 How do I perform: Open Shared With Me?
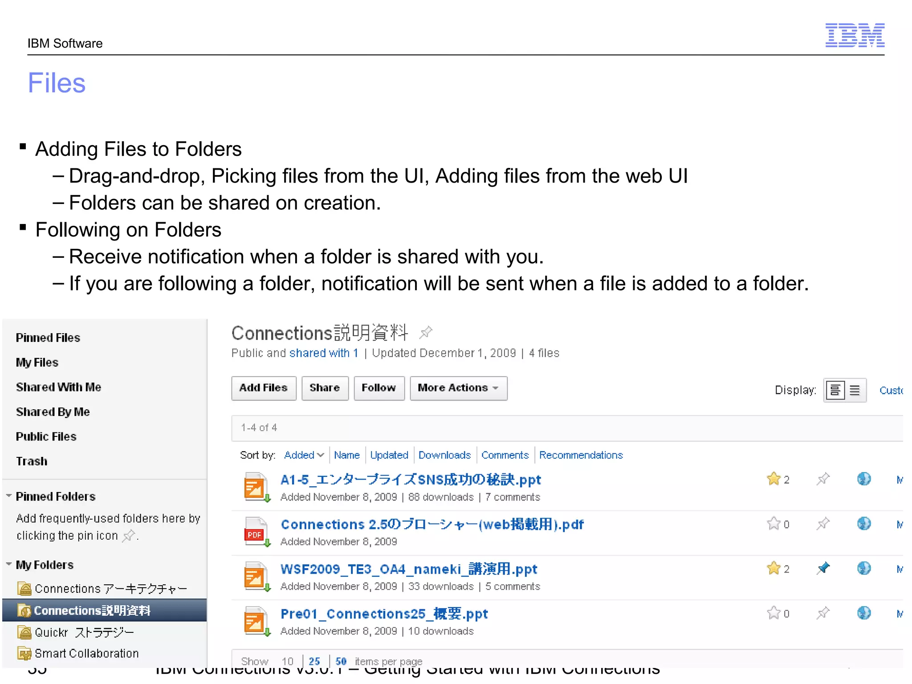(58, 387)
